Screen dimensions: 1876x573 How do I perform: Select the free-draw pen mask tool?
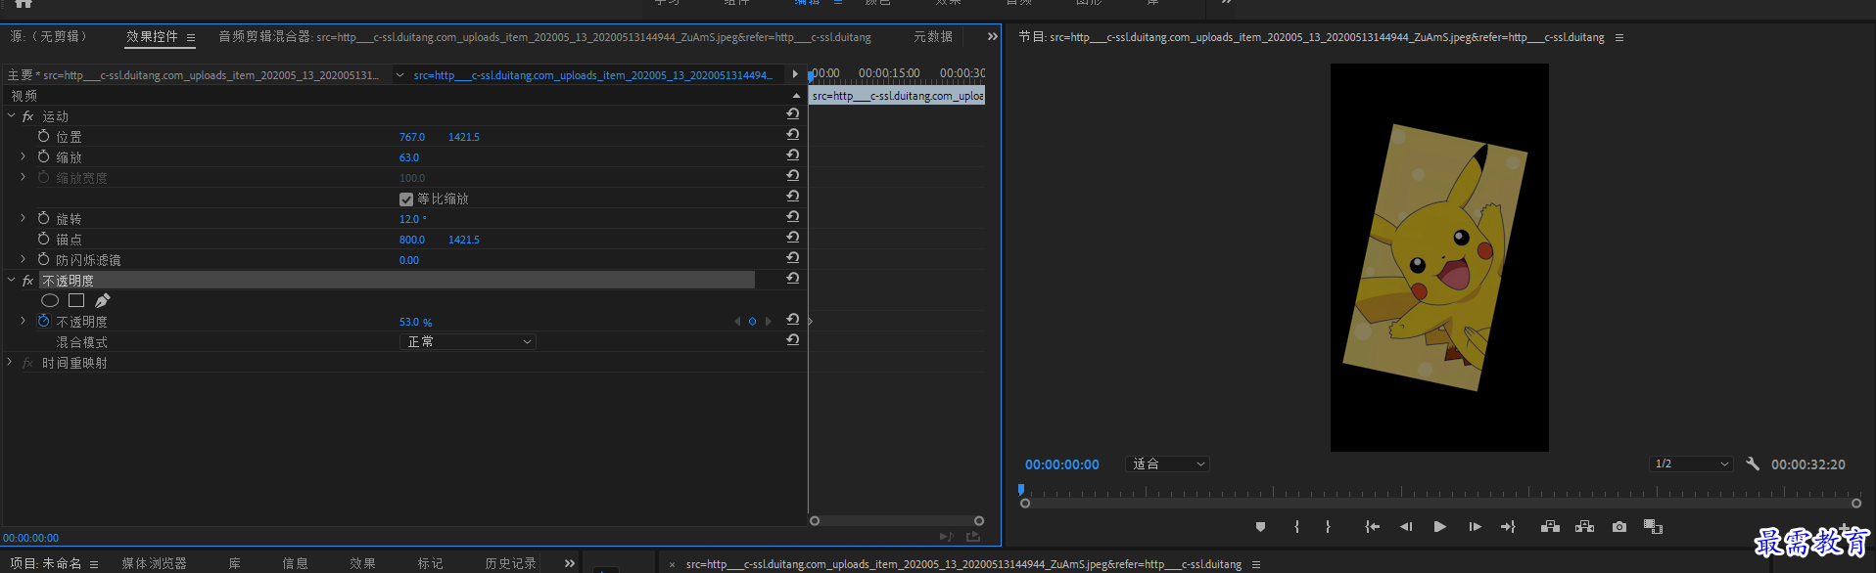(x=103, y=300)
